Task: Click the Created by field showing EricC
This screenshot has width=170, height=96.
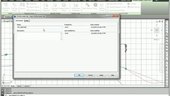Action: (77, 27)
